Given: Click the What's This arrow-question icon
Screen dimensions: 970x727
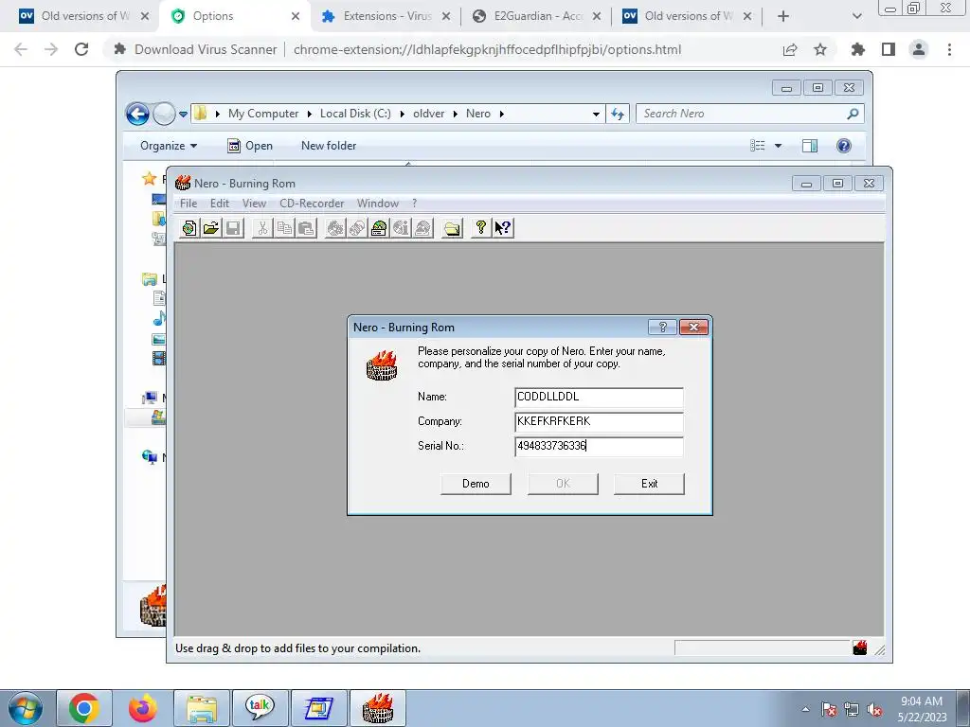Looking at the screenshot, I should pyautogui.click(x=503, y=228).
